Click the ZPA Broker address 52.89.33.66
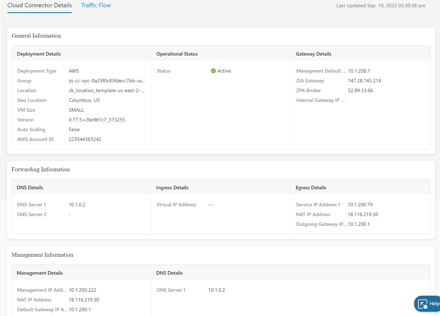Screen dimensions: 440x316 (360, 90)
